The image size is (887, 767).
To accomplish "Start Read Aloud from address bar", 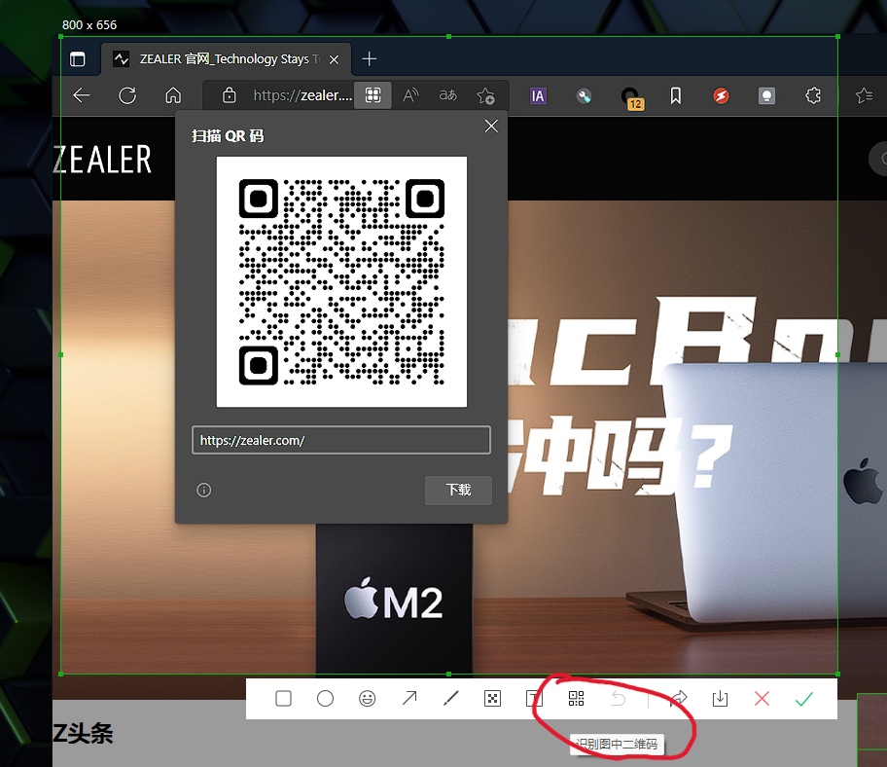I will click(x=410, y=95).
